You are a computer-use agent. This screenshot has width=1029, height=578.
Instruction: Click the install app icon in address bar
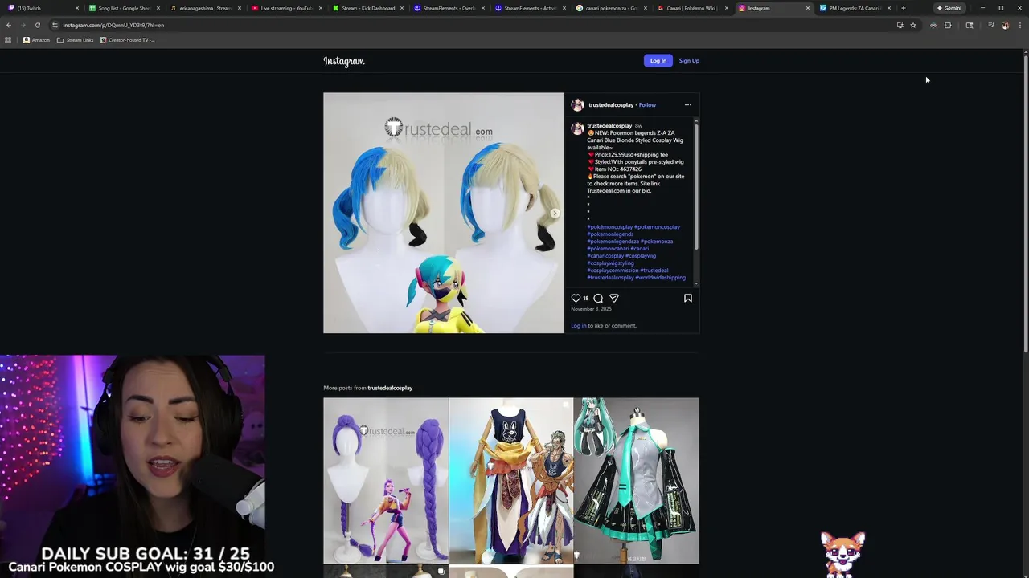click(900, 25)
